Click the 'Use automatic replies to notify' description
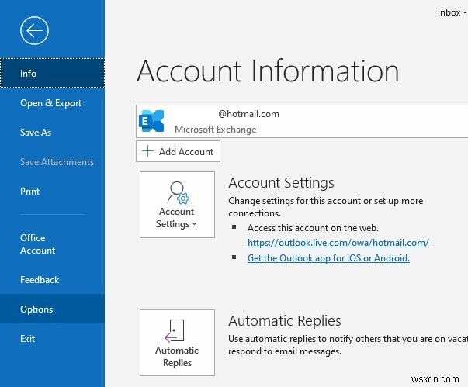The height and width of the screenshot is (387, 468). tap(348, 345)
